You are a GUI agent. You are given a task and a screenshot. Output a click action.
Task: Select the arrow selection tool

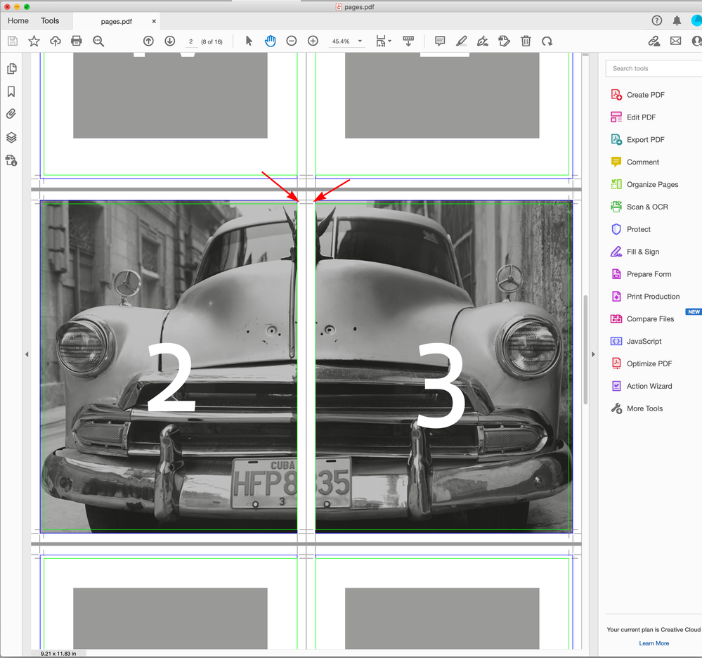(249, 41)
